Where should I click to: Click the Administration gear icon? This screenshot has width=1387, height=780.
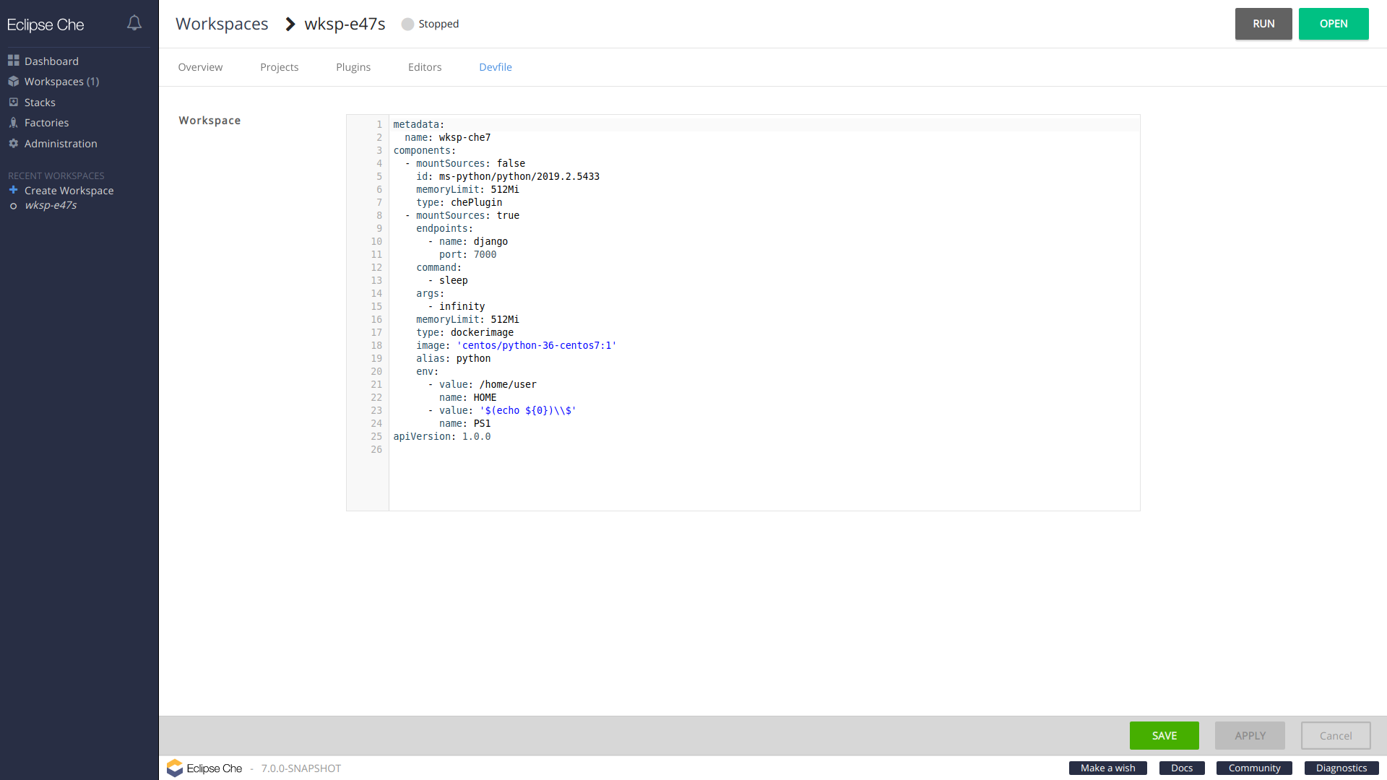click(x=13, y=143)
